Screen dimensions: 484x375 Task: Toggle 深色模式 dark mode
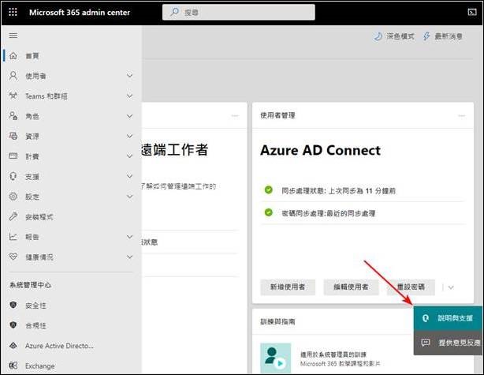[393, 36]
